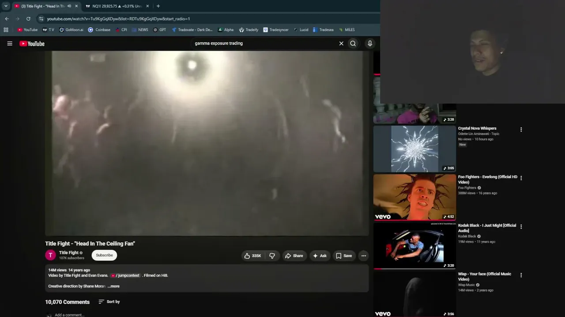This screenshot has height=317, width=565.
Task: Open Kodak Black I Just Might title
Action: [x=487, y=228]
